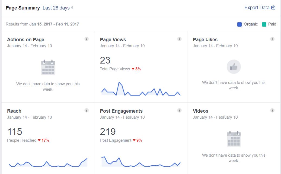Click the 115 people reached number
Screen dimensions: 281x174
tap(15, 132)
